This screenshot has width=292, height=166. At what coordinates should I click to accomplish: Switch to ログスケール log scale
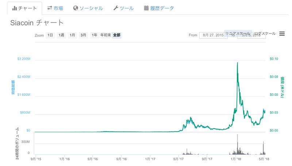click(265, 33)
